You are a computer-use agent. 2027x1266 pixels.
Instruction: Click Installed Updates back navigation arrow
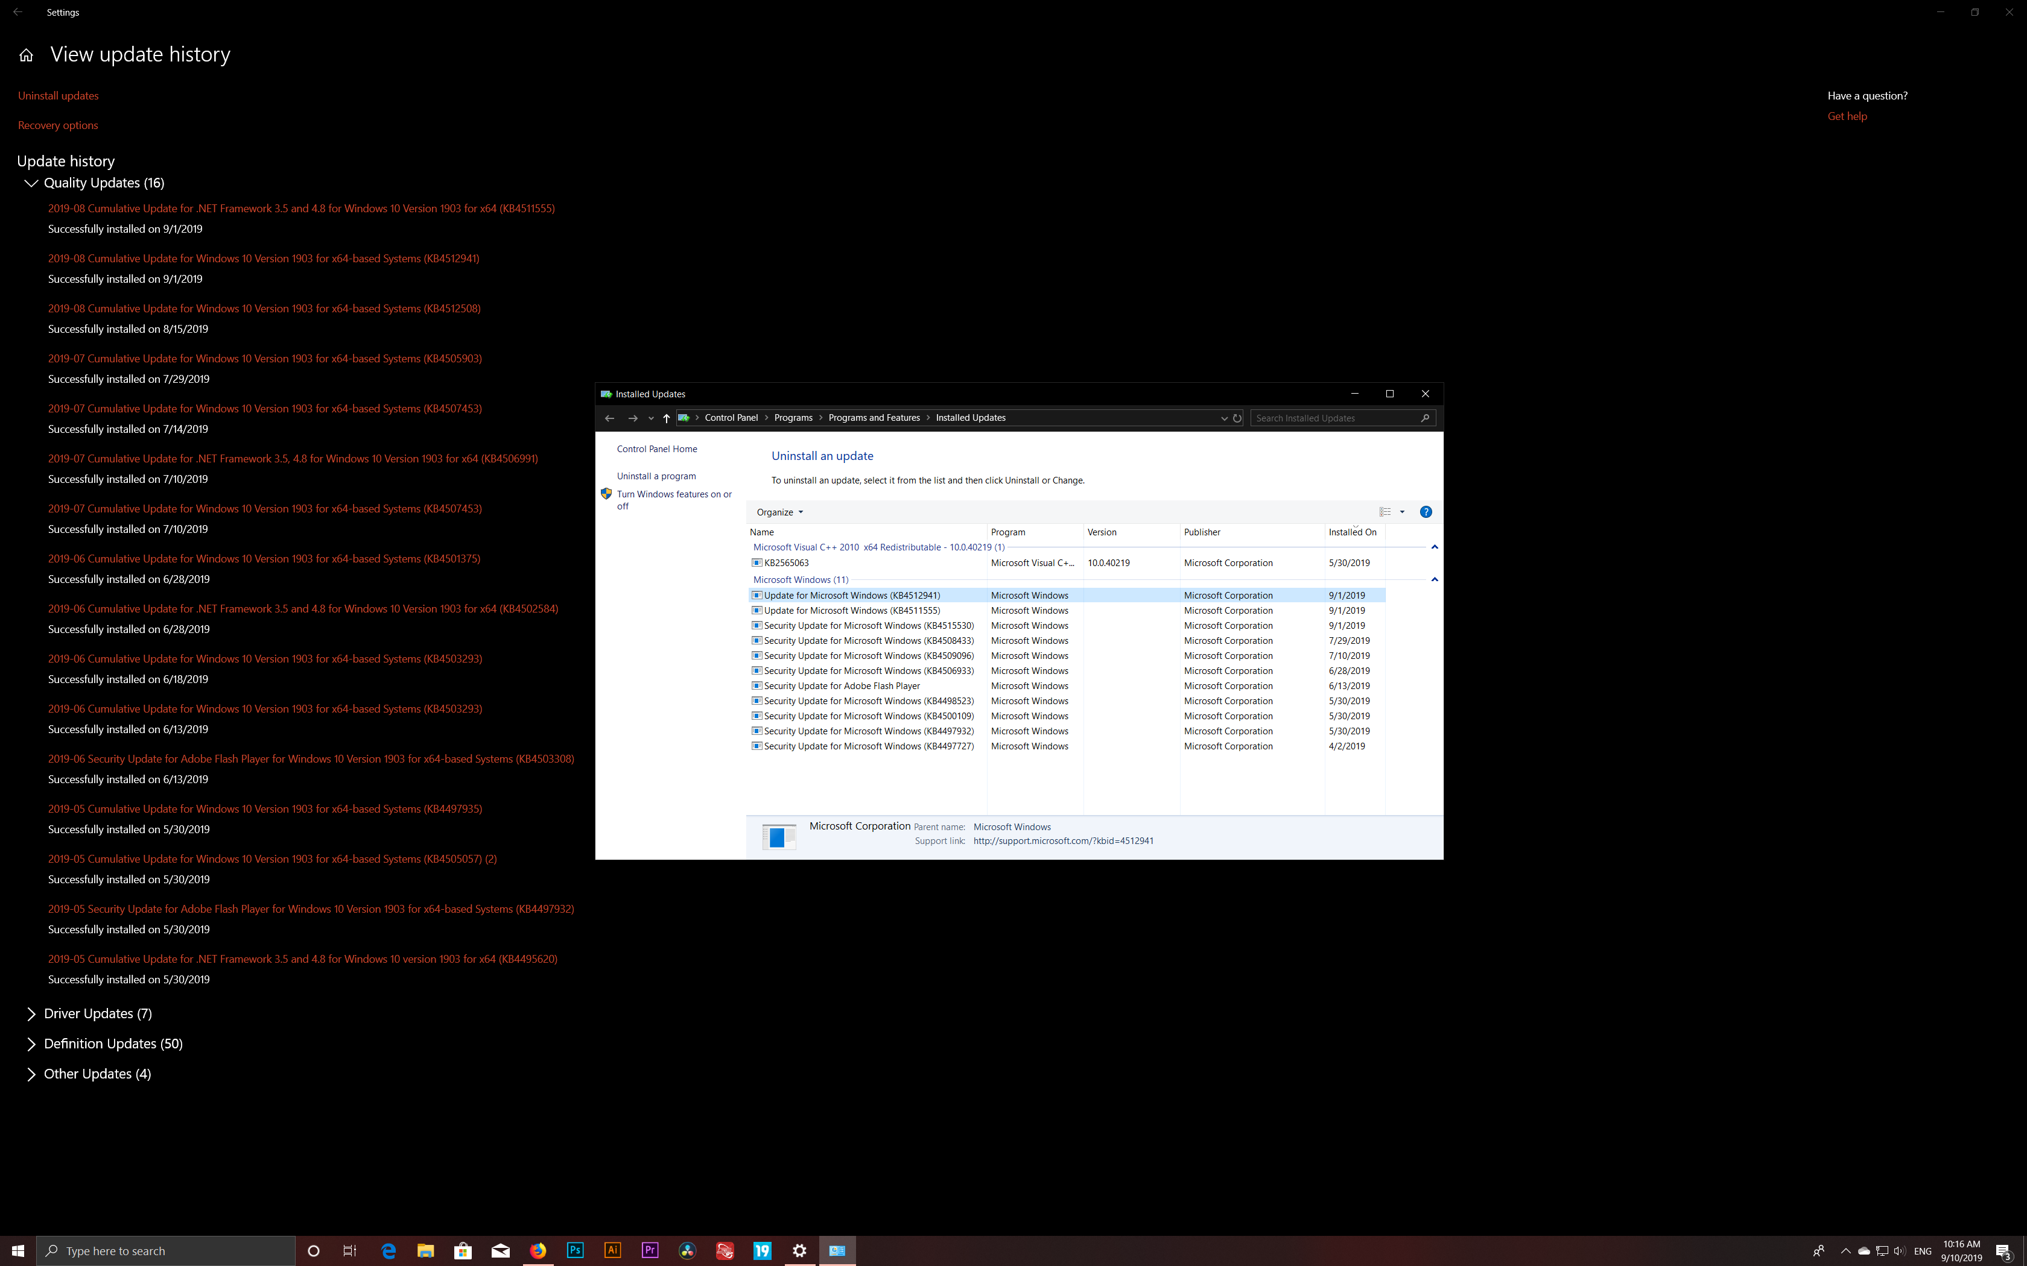[610, 418]
